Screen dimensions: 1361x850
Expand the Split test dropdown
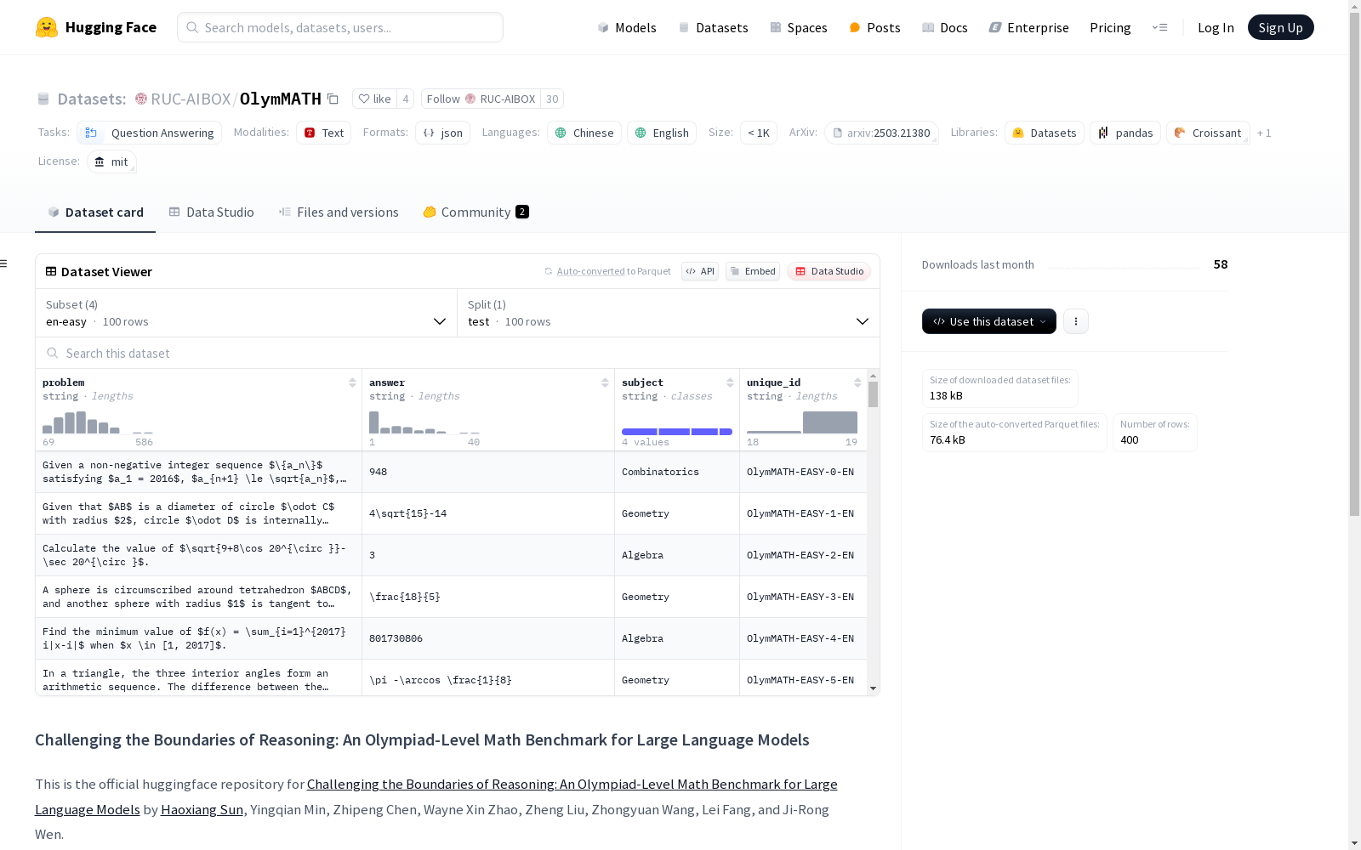(669, 313)
